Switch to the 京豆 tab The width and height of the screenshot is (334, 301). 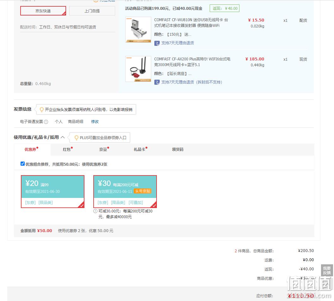point(103,150)
